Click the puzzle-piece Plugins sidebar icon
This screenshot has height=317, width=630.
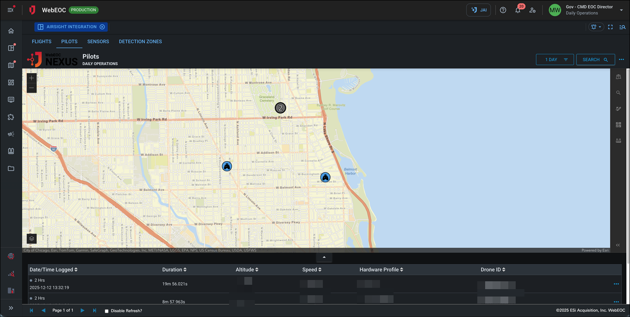tap(10, 117)
